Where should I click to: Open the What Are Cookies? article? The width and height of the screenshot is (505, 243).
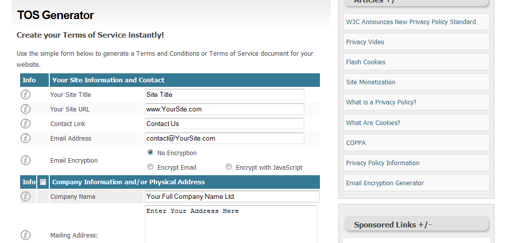click(373, 123)
